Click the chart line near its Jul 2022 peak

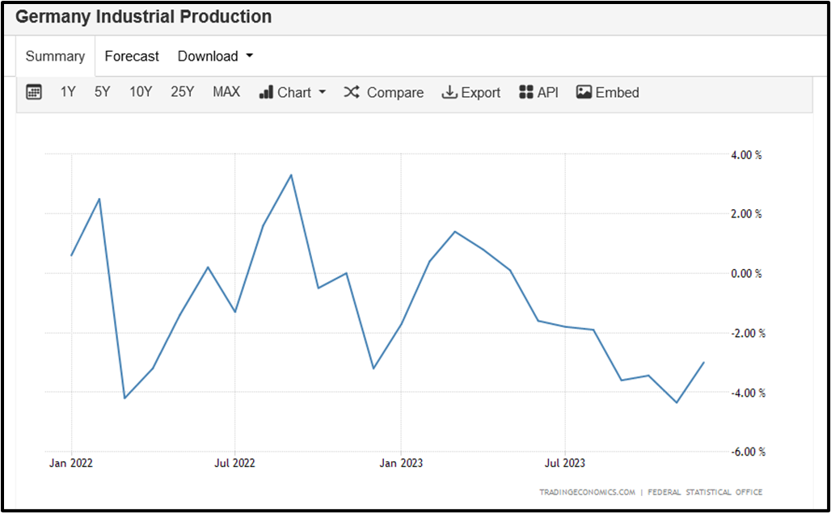coord(291,174)
